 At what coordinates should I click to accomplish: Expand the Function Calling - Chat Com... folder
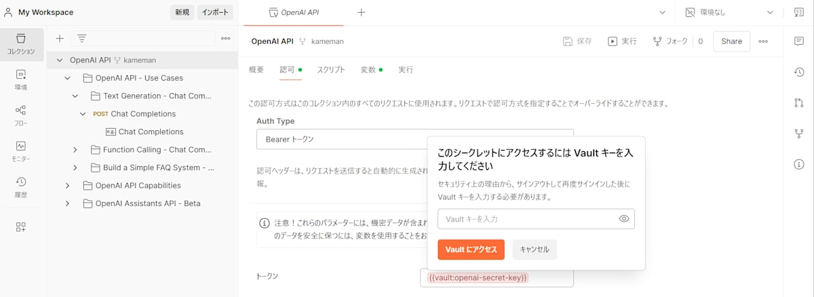pos(75,150)
